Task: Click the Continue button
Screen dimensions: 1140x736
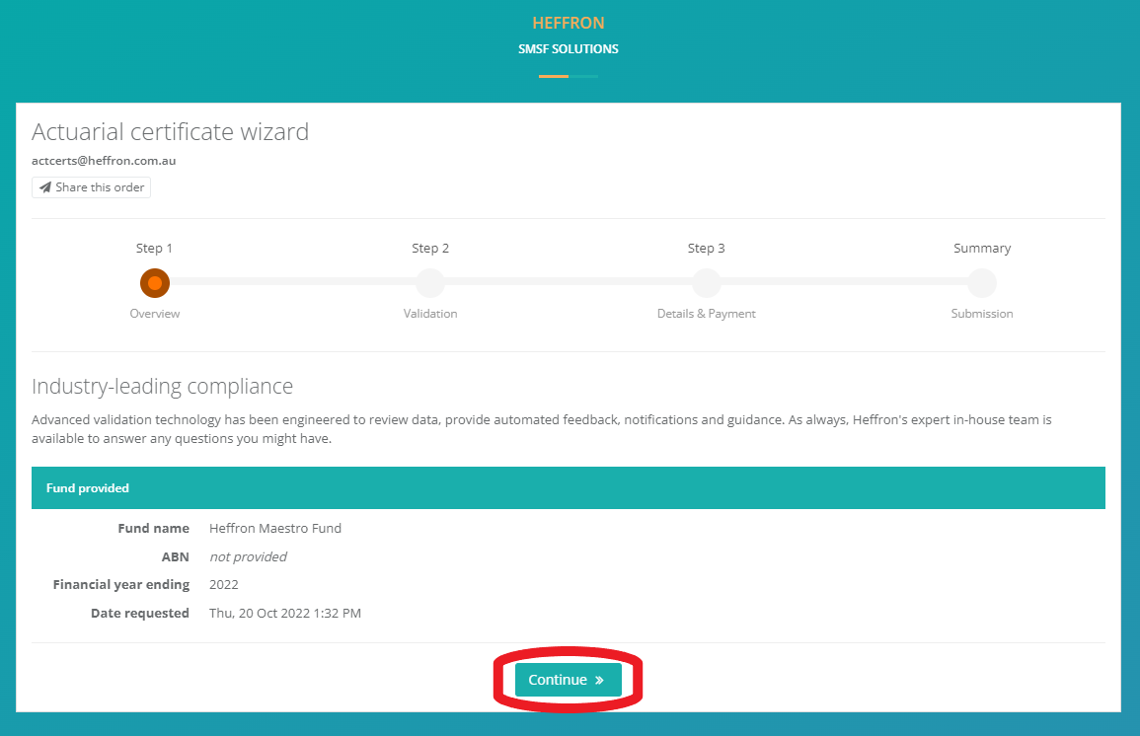Action: click(568, 680)
